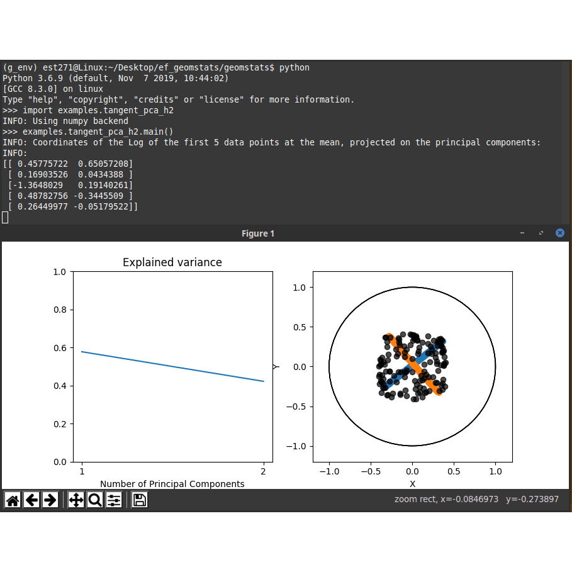572x572 pixels.
Task: Go back to the previous plot view
Action: (31, 500)
